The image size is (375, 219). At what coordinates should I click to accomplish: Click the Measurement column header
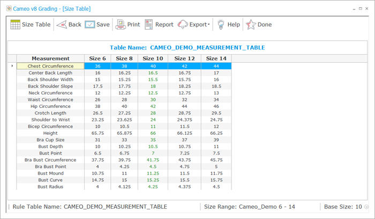tap(50, 59)
